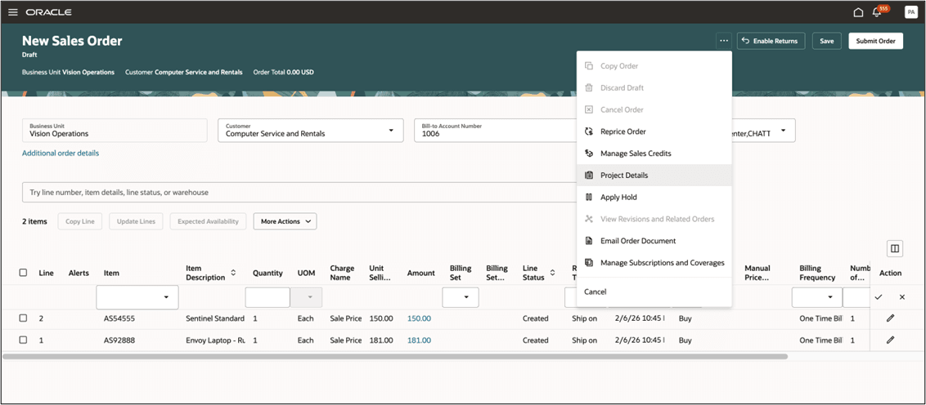This screenshot has width=926, height=405.
Task: Go to the home page icon
Action: pos(858,12)
